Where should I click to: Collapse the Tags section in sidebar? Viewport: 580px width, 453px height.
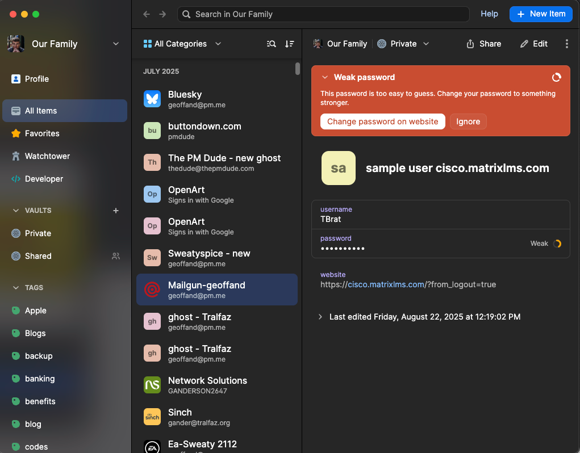[x=16, y=288]
